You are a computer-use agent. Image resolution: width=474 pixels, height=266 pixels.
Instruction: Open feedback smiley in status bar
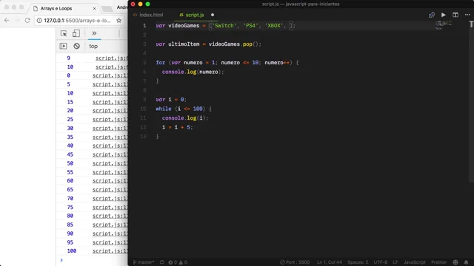click(455, 262)
